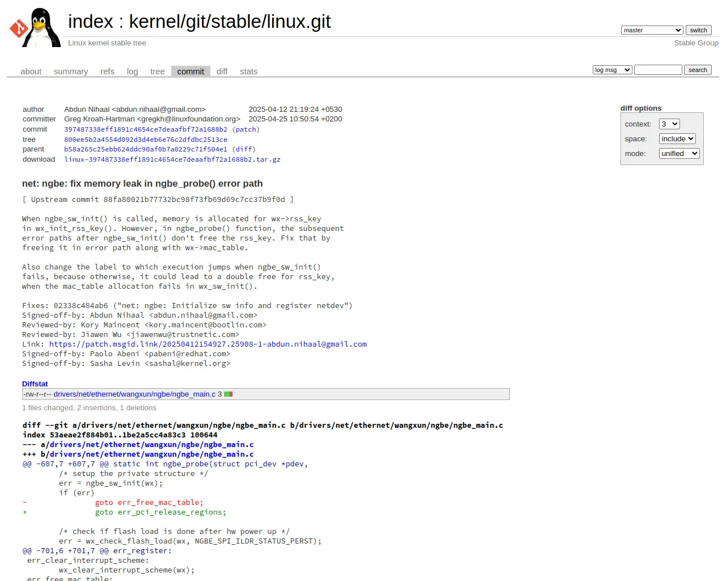Click the -rw-r--r-- file mode text

point(37,394)
